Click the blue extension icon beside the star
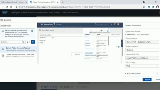160x90 pixels. point(149,7)
